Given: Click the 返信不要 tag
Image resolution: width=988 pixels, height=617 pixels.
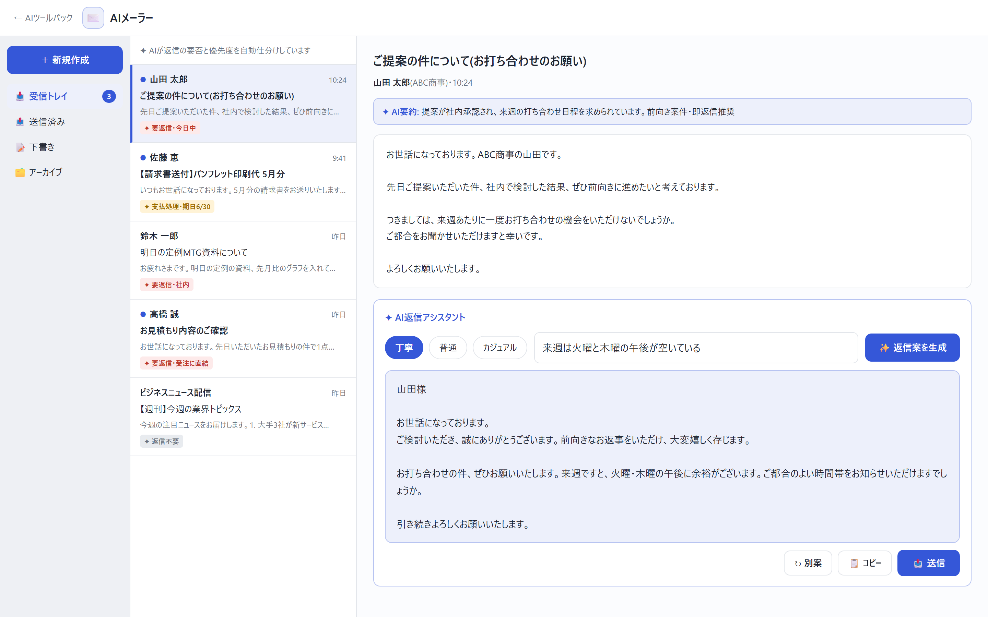Looking at the screenshot, I should pos(161,441).
